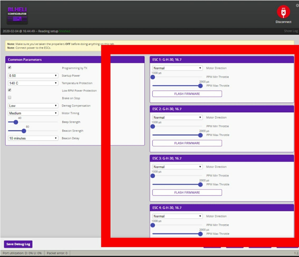Disable Low RPM Power Protection checkbox
Screen dimensions: 299x257
9,90
